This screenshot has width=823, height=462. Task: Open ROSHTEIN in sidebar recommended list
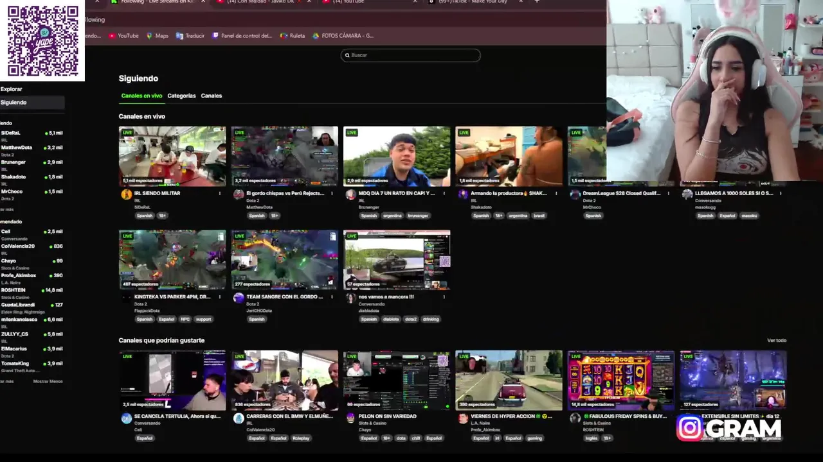(32, 292)
